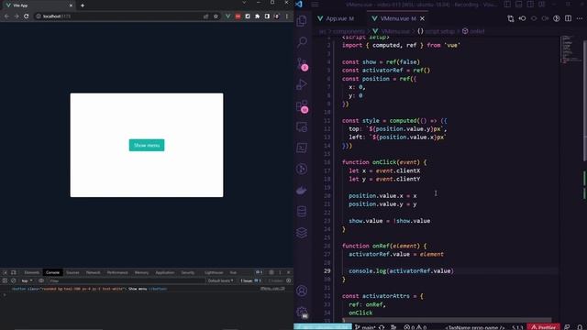Open the Accounts menu in VS Code
This screenshot has height=330, width=587.
click(x=302, y=291)
